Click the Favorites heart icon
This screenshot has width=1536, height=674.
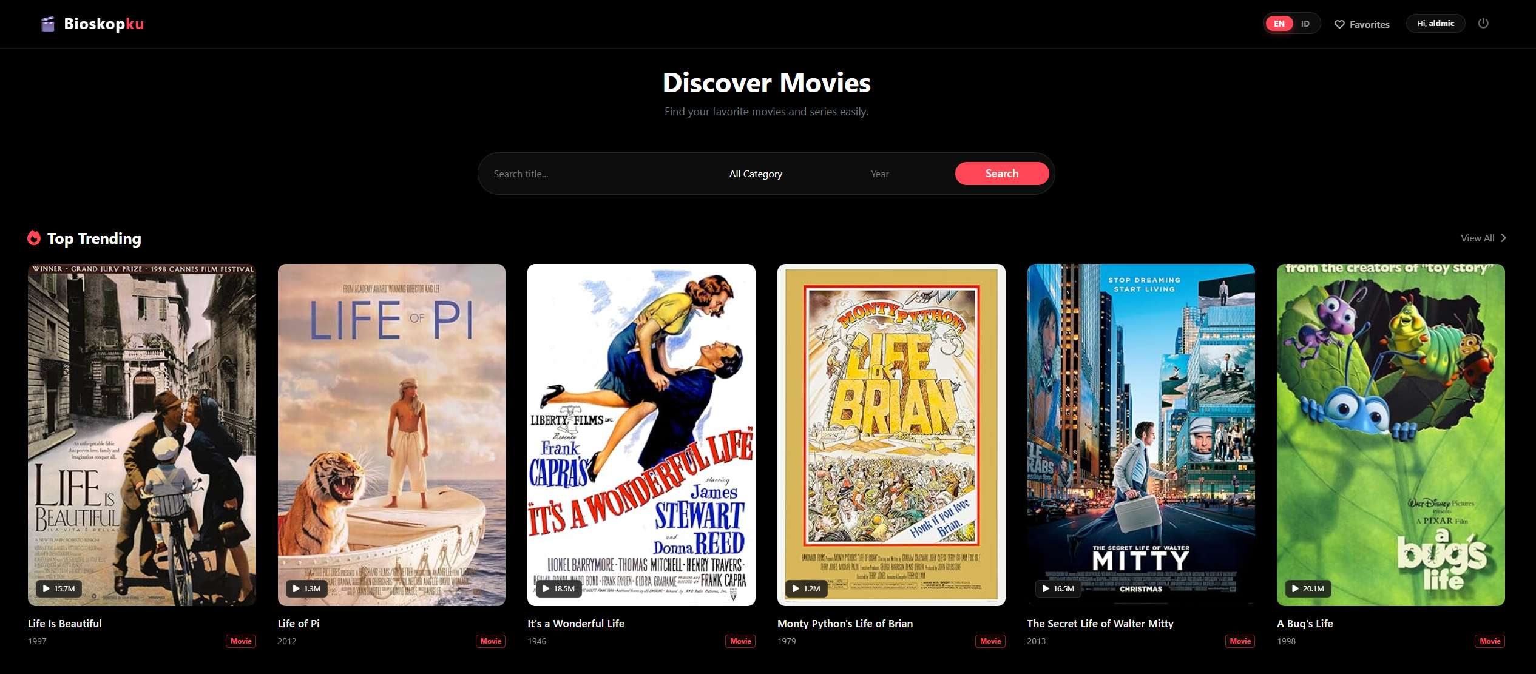(1339, 24)
